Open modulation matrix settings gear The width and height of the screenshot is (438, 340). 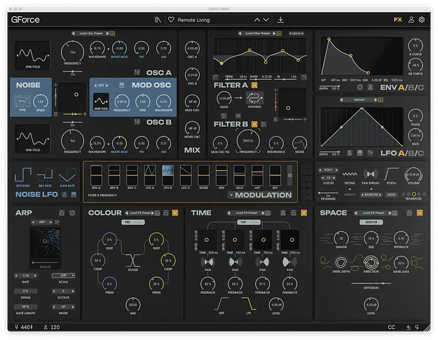[x=290, y=175]
